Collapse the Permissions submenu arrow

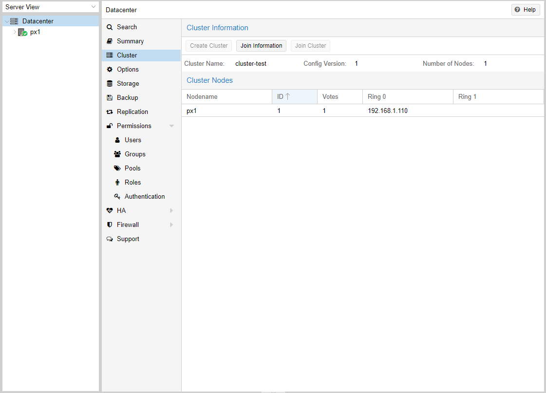pos(171,126)
